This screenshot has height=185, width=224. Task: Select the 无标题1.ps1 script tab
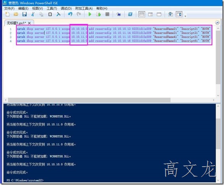(x=16, y=23)
